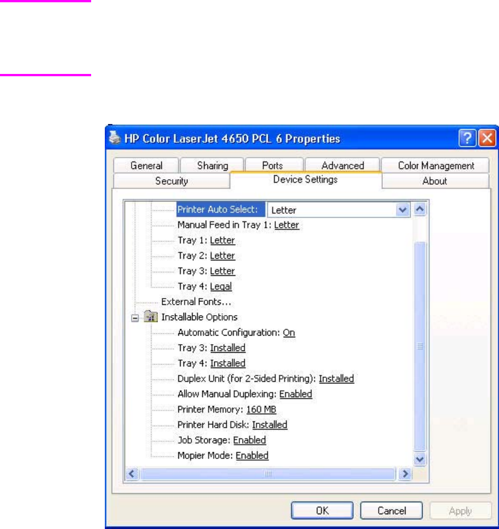Click Tray 1 Letter paper value

click(222, 240)
